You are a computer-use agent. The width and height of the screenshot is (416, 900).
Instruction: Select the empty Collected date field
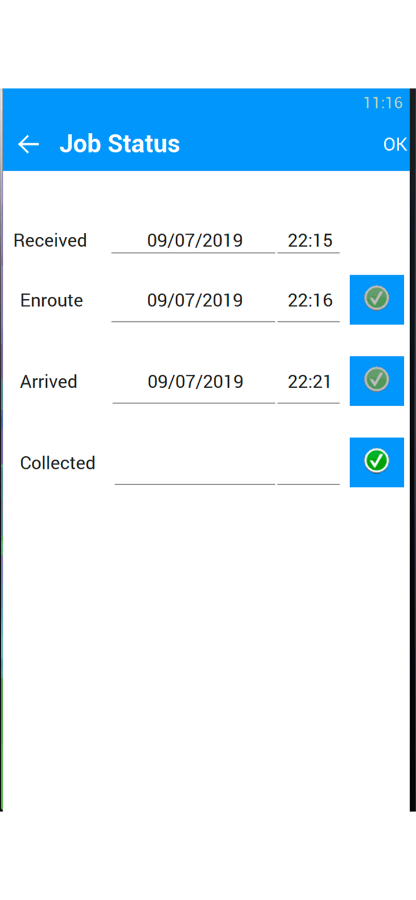195,467
